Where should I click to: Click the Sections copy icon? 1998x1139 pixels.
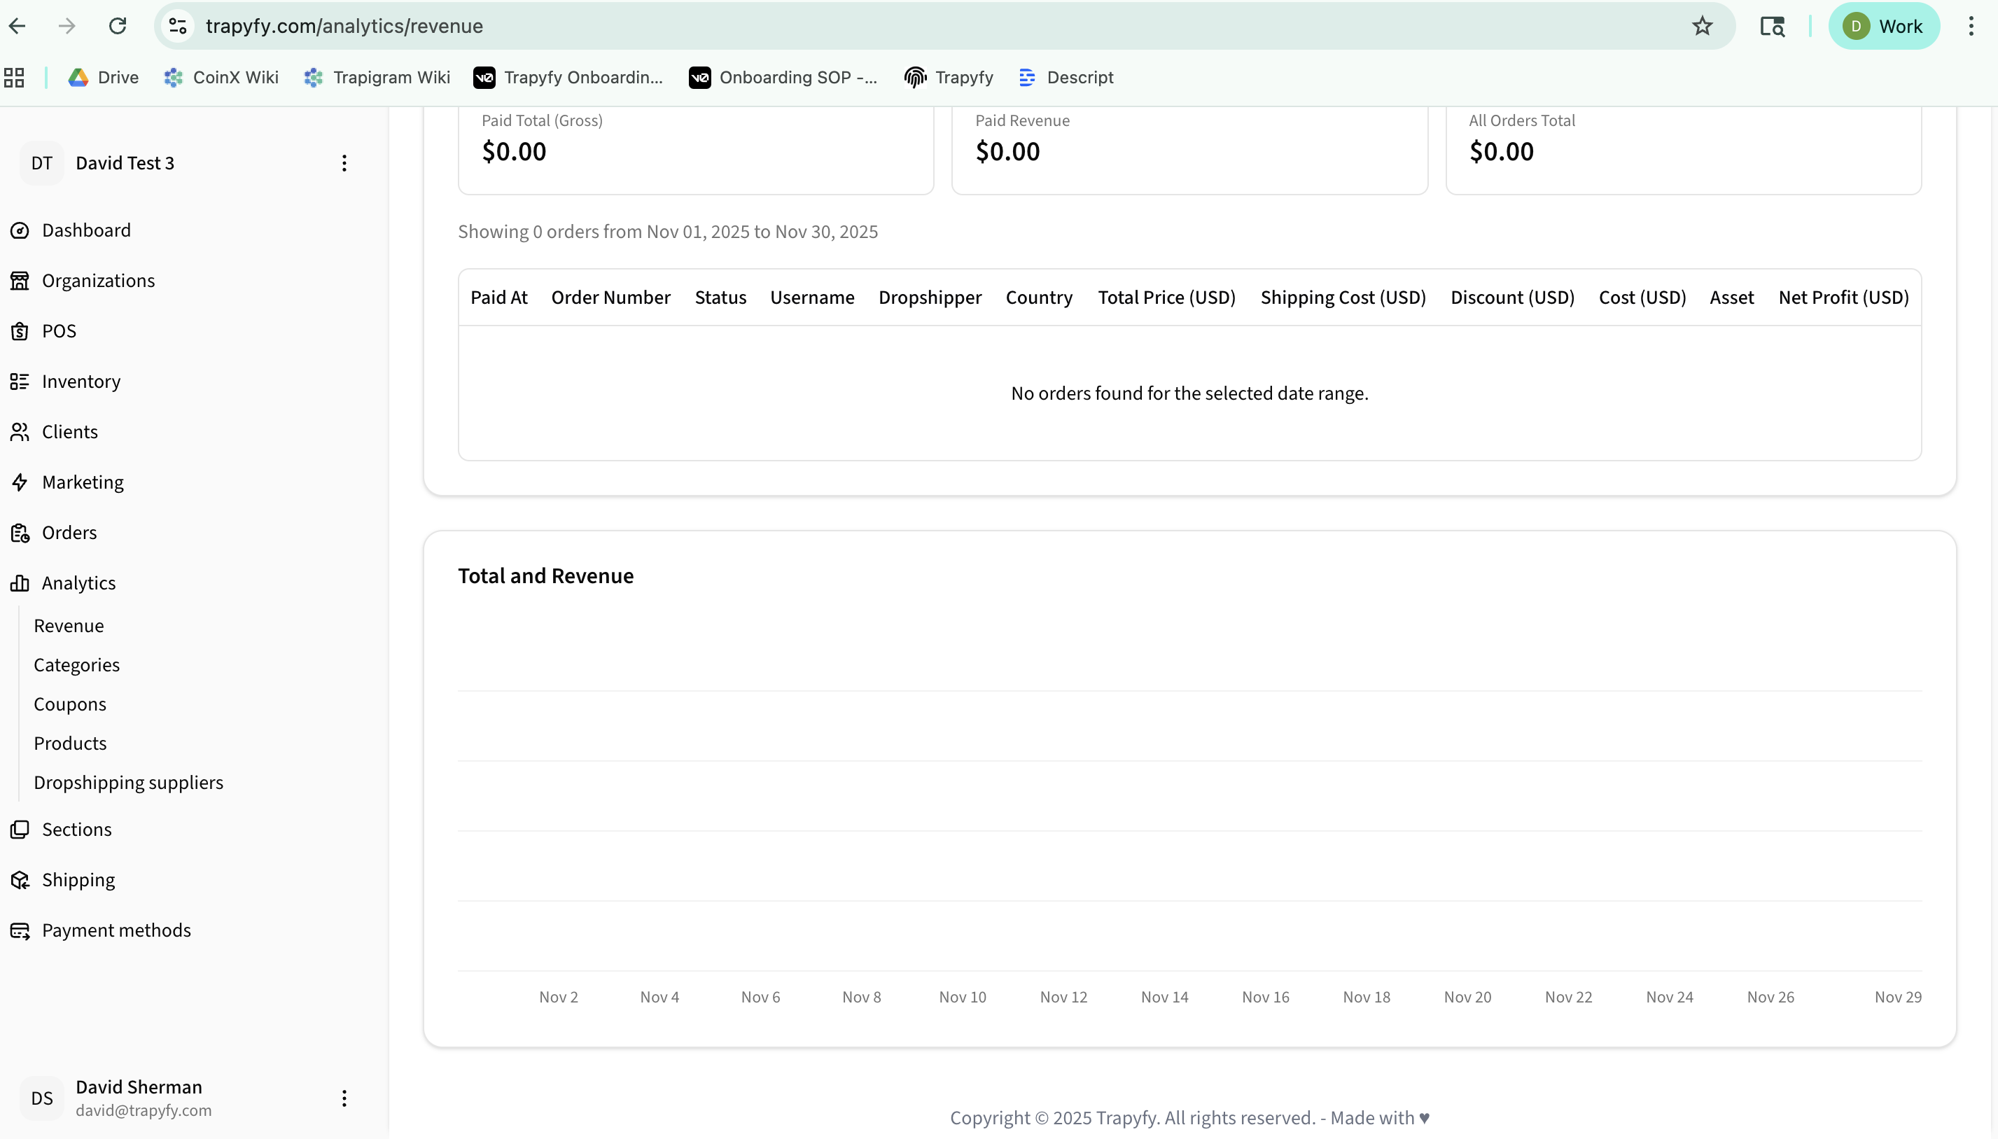[x=20, y=829]
